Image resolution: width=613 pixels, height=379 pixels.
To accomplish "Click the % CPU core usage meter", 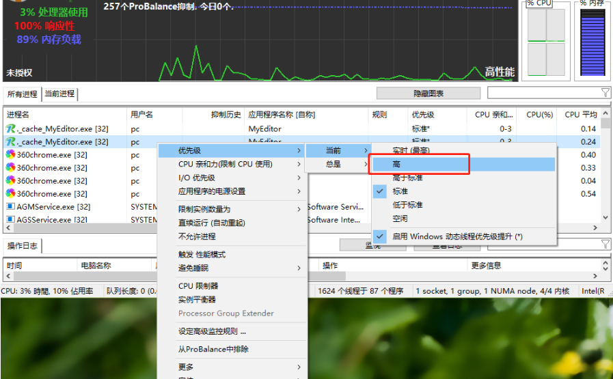I will (x=546, y=42).
